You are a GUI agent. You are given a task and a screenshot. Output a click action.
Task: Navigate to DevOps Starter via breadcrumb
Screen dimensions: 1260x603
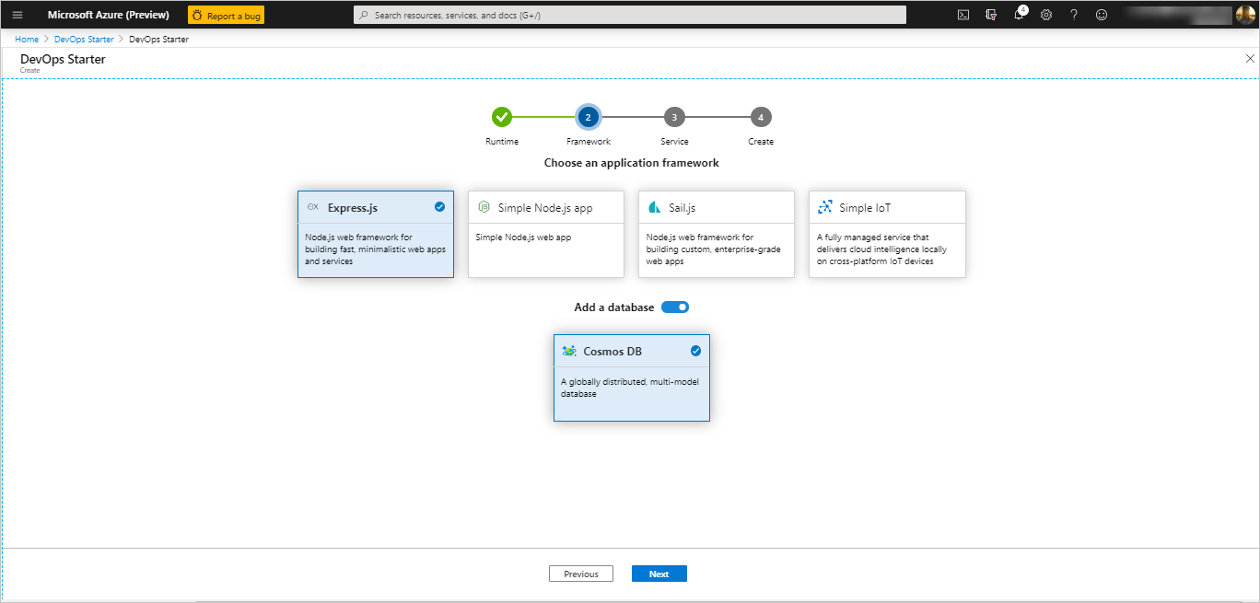point(83,39)
